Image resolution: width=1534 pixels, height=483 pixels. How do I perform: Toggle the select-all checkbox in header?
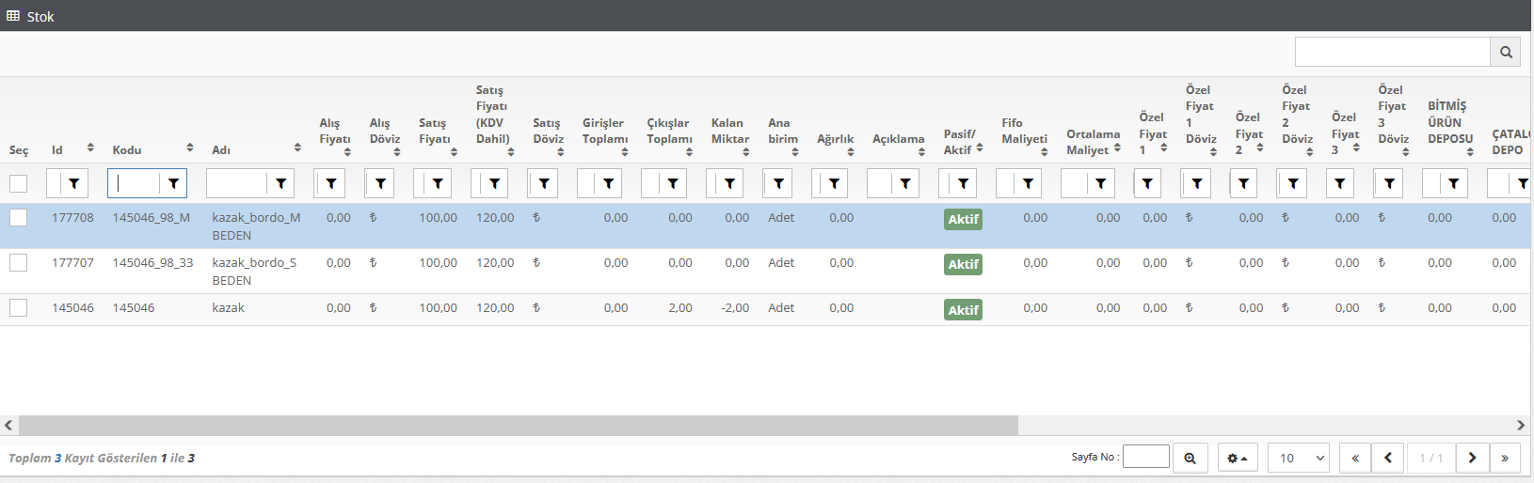19,184
